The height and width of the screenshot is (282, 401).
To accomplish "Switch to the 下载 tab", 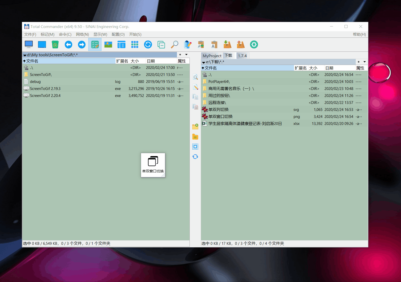I will point(228,55).
